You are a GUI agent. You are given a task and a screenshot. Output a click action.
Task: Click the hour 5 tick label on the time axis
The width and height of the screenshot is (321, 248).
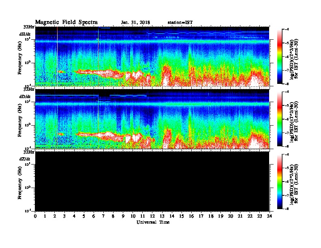84,216
